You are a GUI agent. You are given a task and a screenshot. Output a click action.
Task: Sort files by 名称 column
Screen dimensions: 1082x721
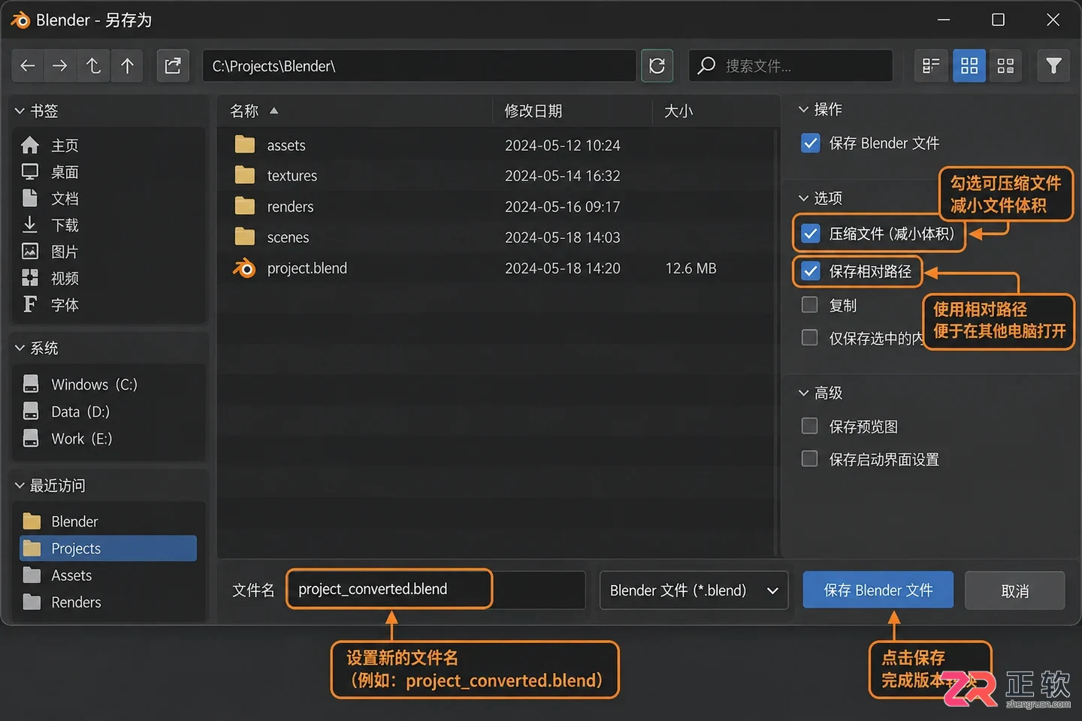(x=244, y=111)
